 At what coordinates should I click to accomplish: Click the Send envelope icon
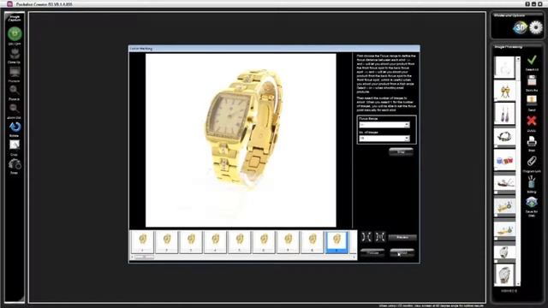pyautogui.click(x=532, y=101)
